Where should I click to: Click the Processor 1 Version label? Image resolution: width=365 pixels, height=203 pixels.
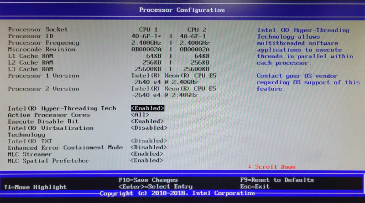pyautogui.click(x=43, y=76)
